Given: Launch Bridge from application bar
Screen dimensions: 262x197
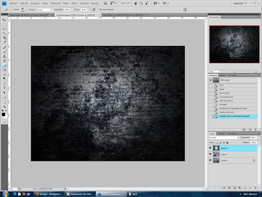Looking at the screenshot, I should [105, 3].
